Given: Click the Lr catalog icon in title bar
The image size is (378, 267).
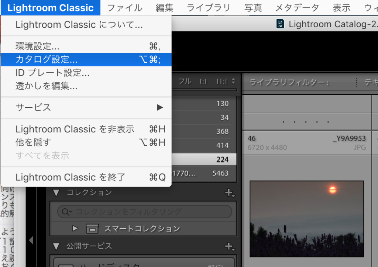Looking at the screenshot, I should tap(280, 24).
